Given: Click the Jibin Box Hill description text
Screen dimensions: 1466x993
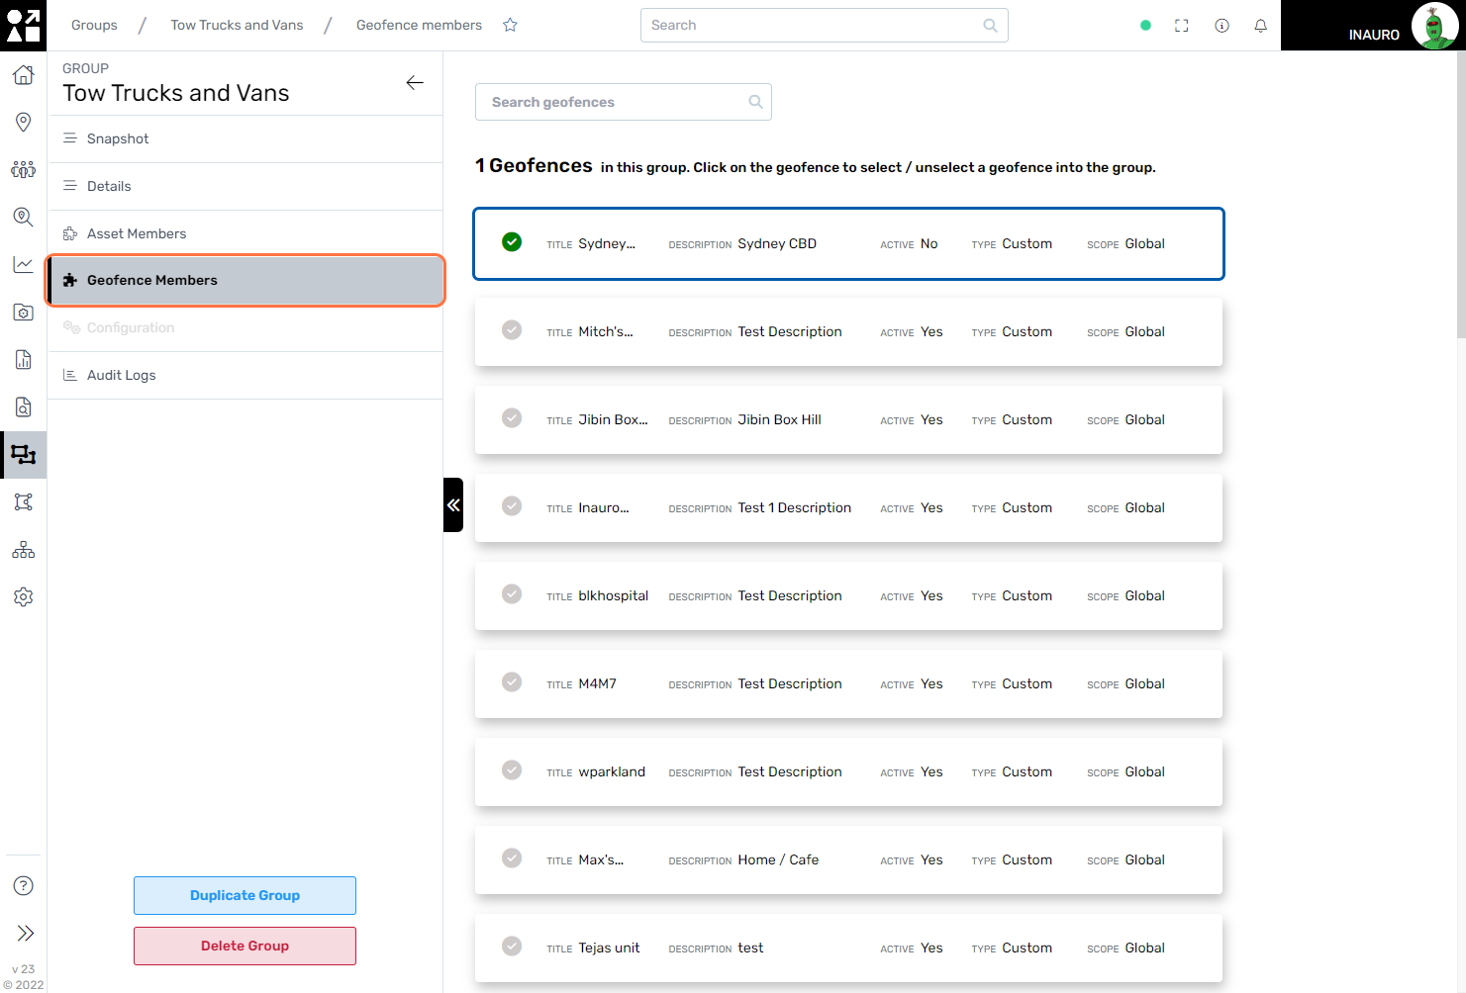Looking at the screenshot, I should click(x=779, y=419).
